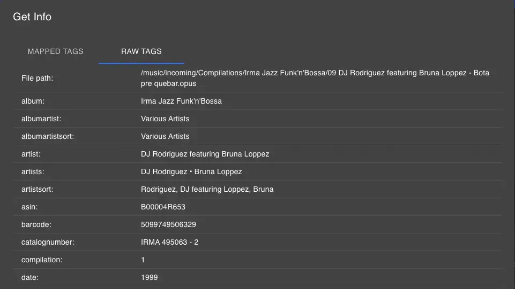Image resolution: width=515 pixels, height=289 pixels.
Task: Switch to the Mapped Tags tab
Action: [x=56, y=51]
